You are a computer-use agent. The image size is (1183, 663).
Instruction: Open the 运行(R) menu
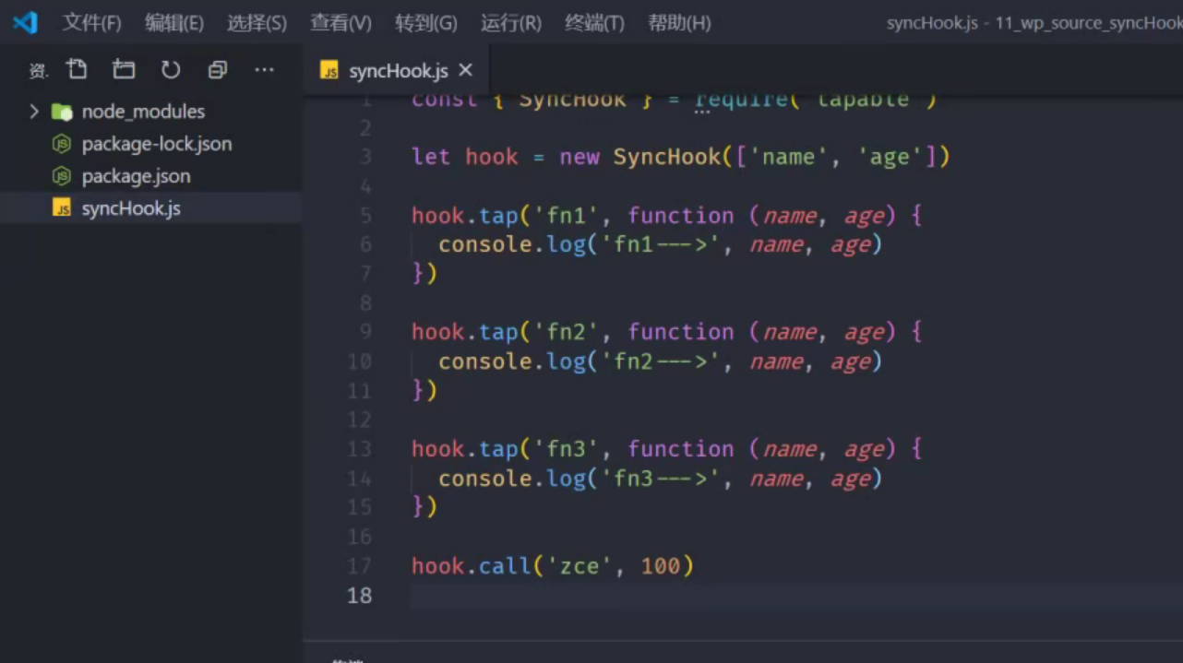pos(510,23)
